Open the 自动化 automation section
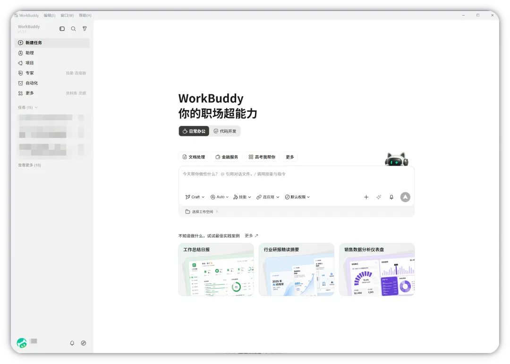 [52, 83]
